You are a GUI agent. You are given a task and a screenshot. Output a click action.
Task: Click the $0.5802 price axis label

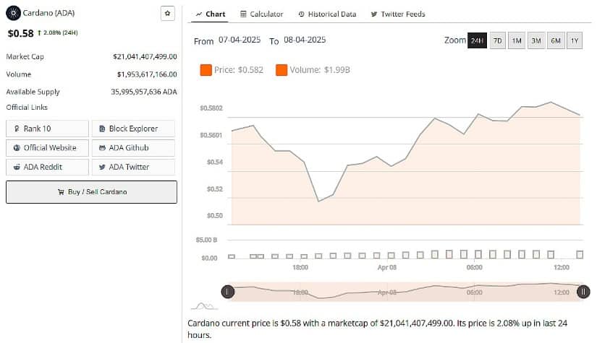pos(211,108)
